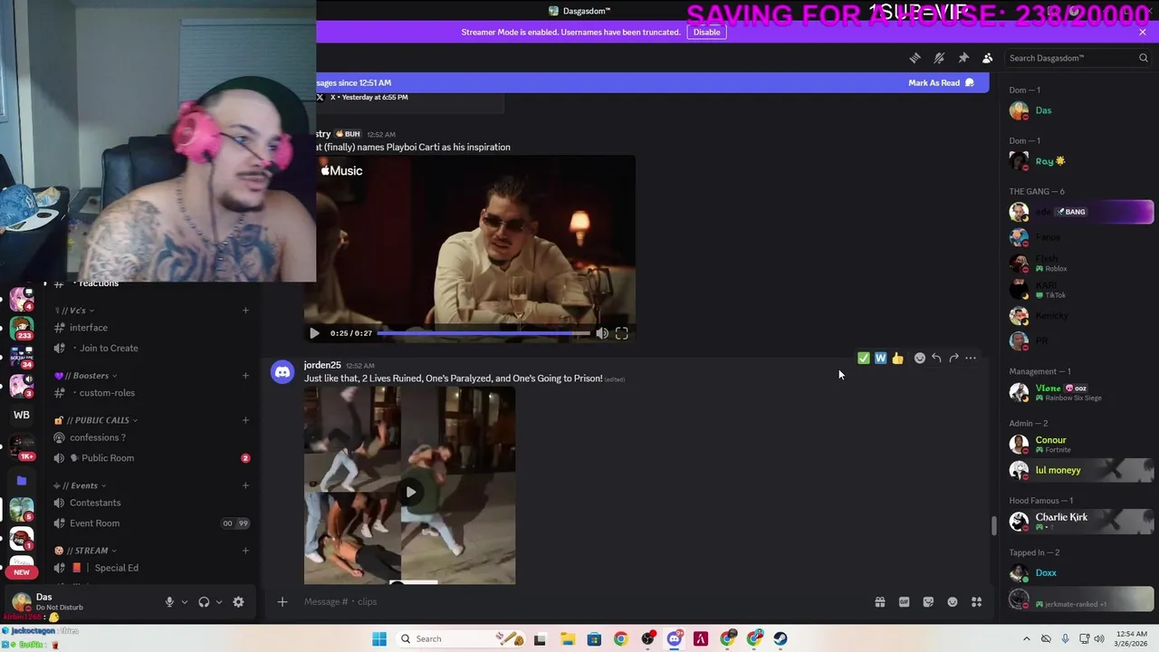Click Mark As Read button
Image resolution: width=1159 pixels, height=652 pixels.
[941, 82]
